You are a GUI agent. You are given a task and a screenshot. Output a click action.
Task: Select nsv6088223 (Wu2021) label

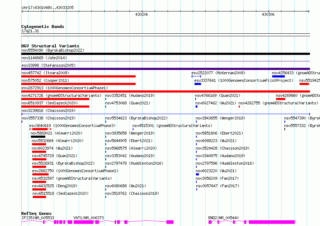(216, 141)
